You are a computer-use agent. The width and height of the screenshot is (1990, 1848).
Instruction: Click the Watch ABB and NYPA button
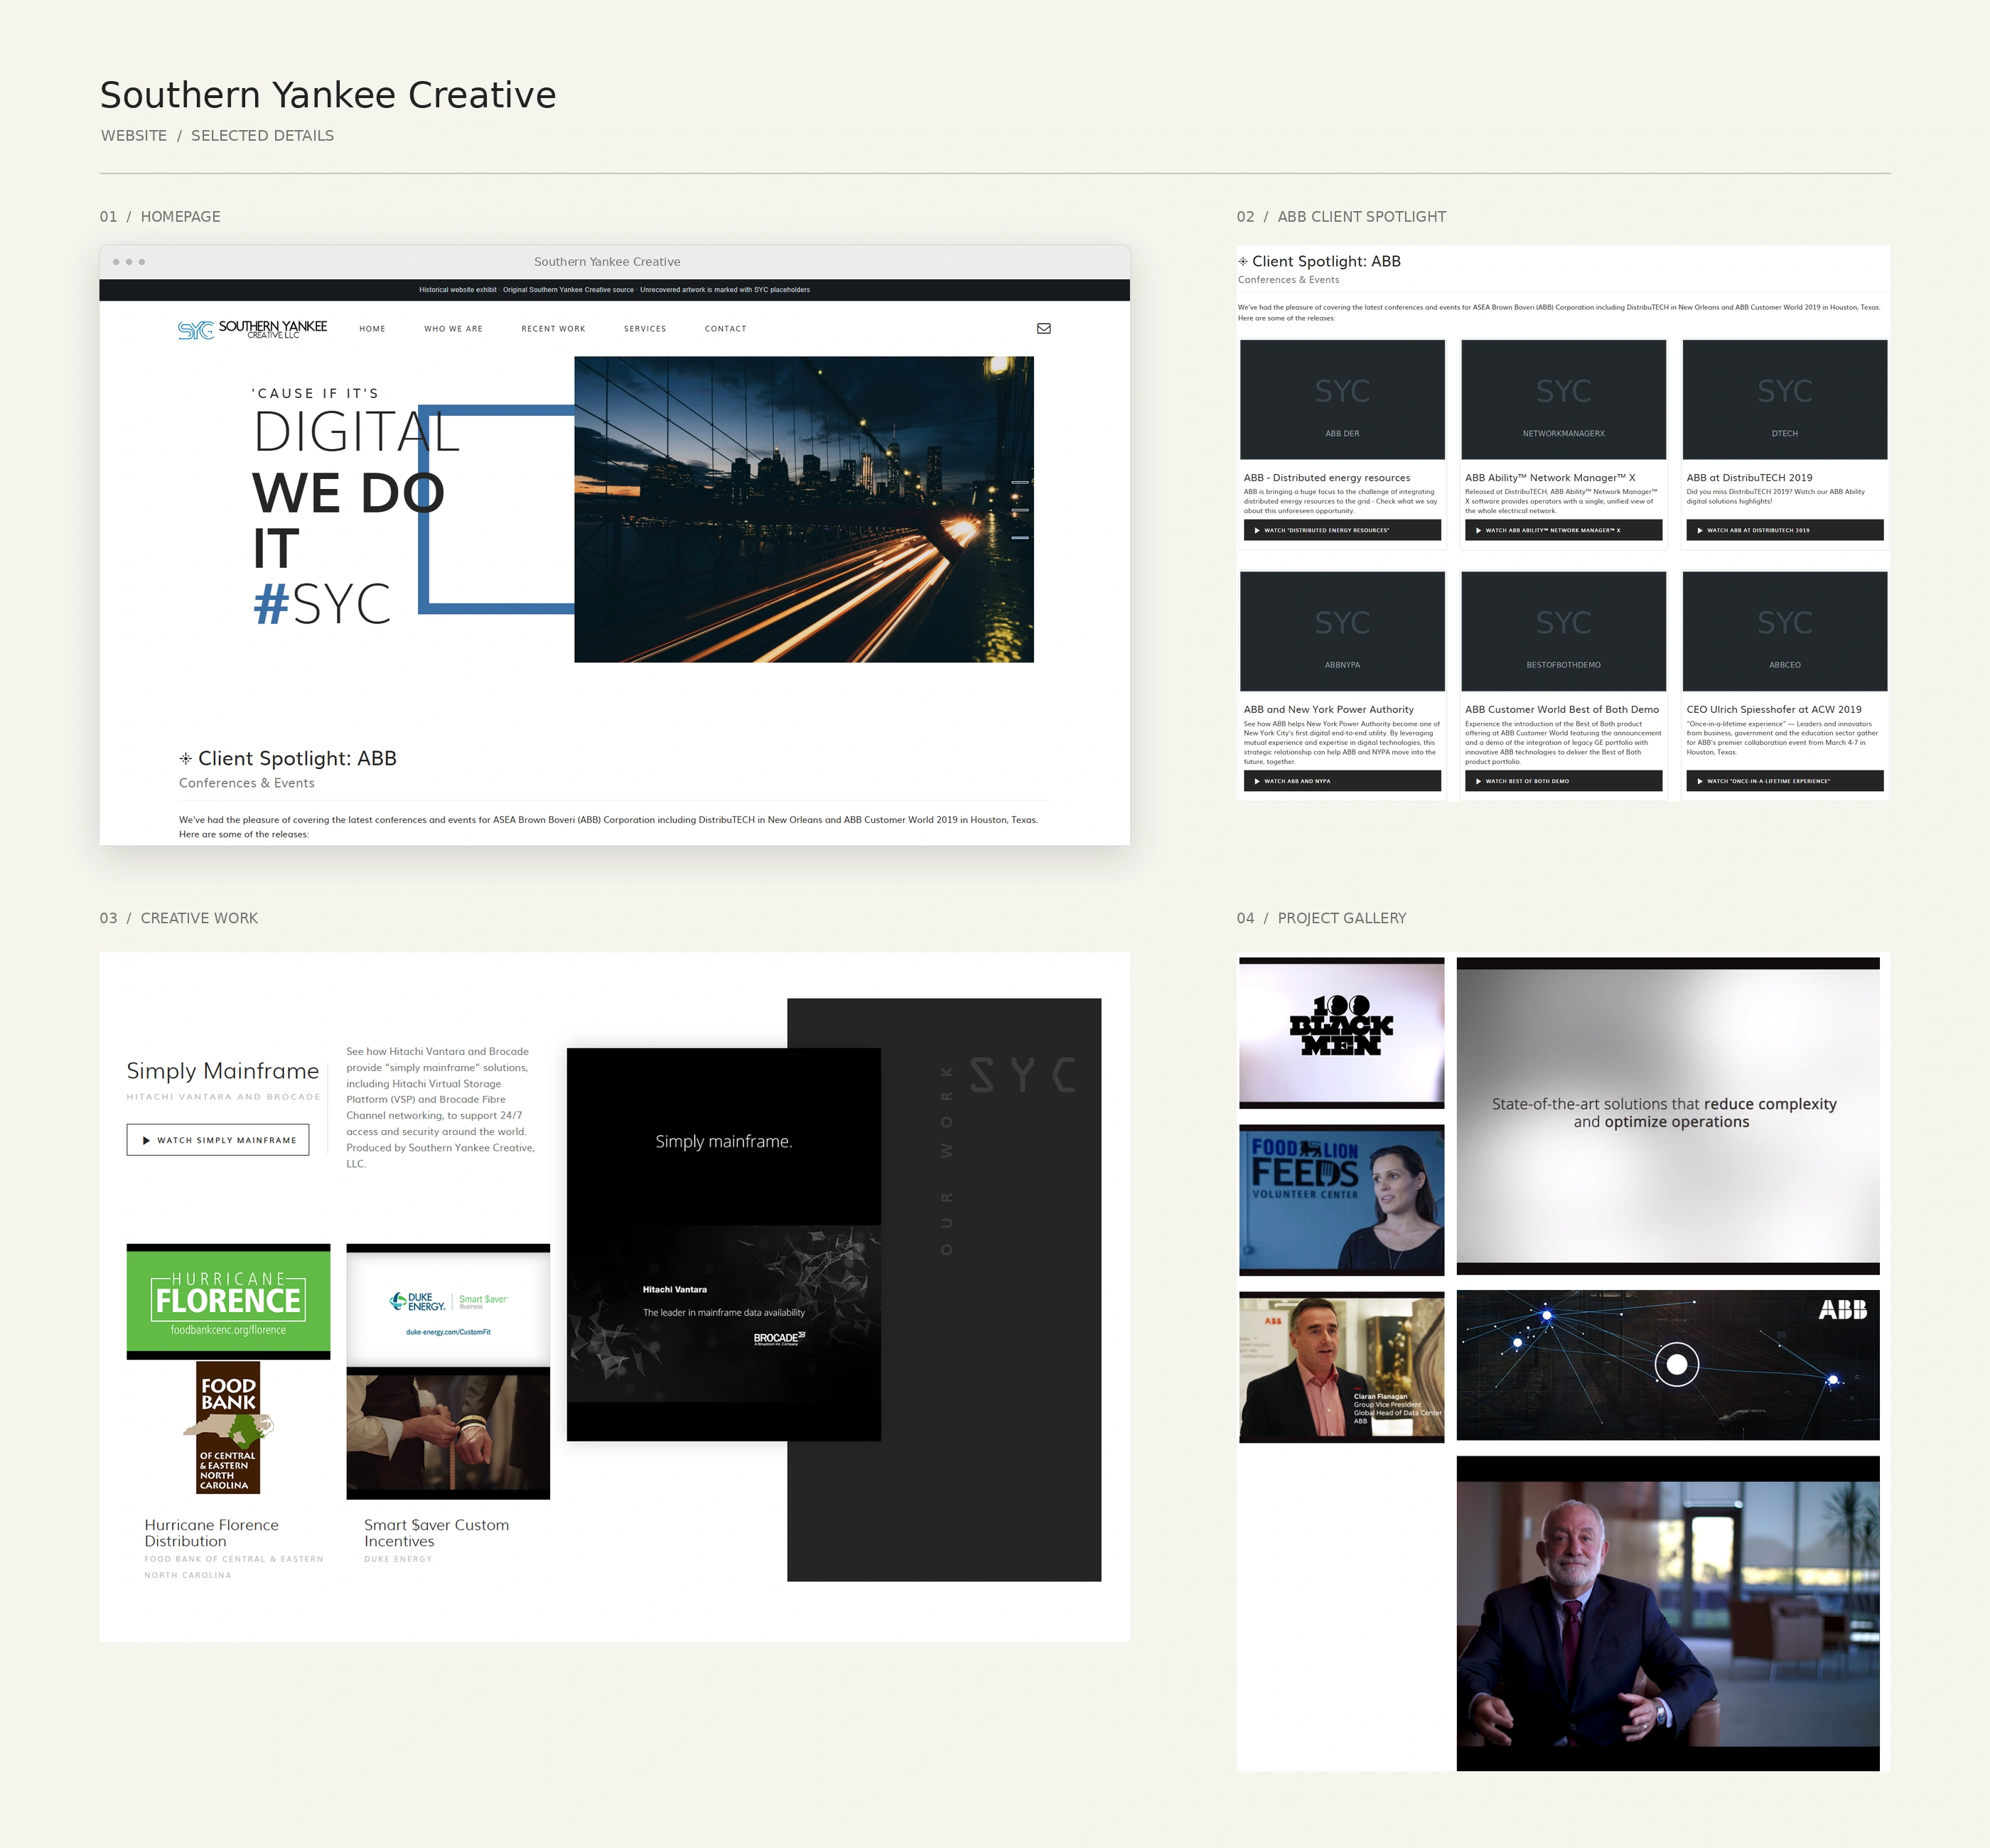pyautogui.click(x=1342, y=781)
